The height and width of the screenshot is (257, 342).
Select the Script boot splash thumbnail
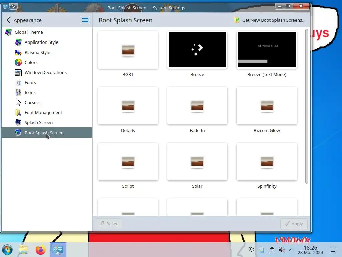click(128, 162)
